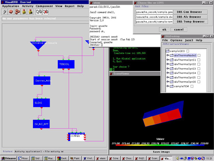
Task: Open the Jaco3 menu in IVisDesktop
Action: click(x=189, y=40)
